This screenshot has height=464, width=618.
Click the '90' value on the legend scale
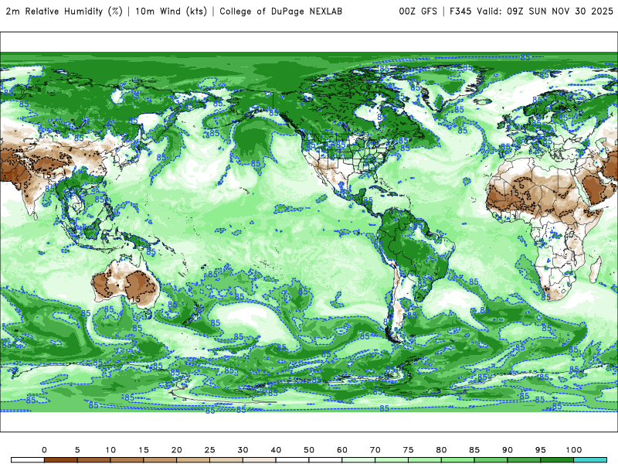pyautogui.click(x=508, y=450)
